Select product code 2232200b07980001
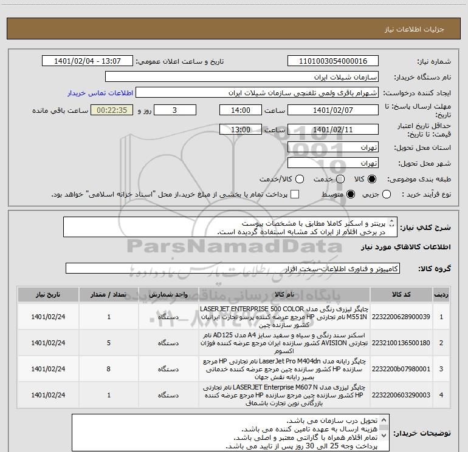This screenshot has width=468, height=452. pos(401,369)
